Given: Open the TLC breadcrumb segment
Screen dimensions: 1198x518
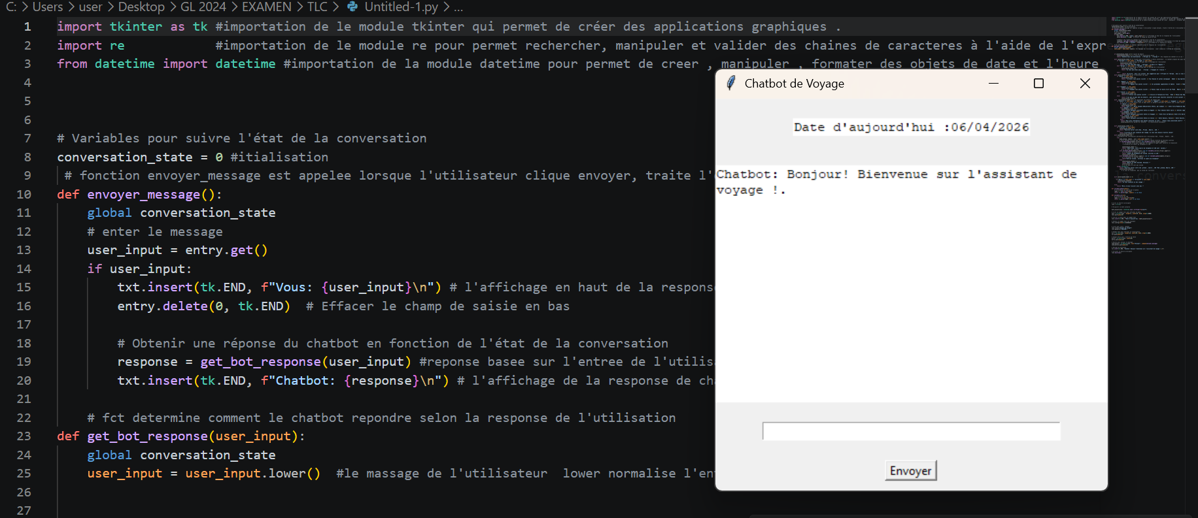Looking at the screenshot, I should tap(317, 7).
